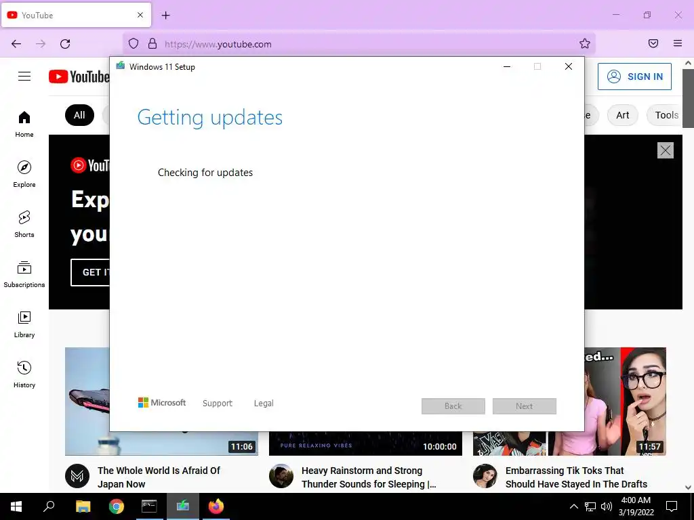This screenshot has height=520, width=694.
Task: Open 'The Whole World Is Afraid' title
Action: coord(159,477)
